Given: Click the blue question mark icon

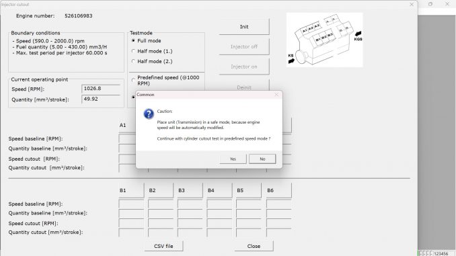Looking at the screenshot, I should click(149, 114).
